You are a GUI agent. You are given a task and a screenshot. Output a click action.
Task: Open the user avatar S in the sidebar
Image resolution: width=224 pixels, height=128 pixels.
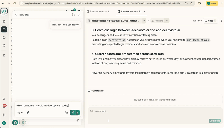[x=4, y=123]
